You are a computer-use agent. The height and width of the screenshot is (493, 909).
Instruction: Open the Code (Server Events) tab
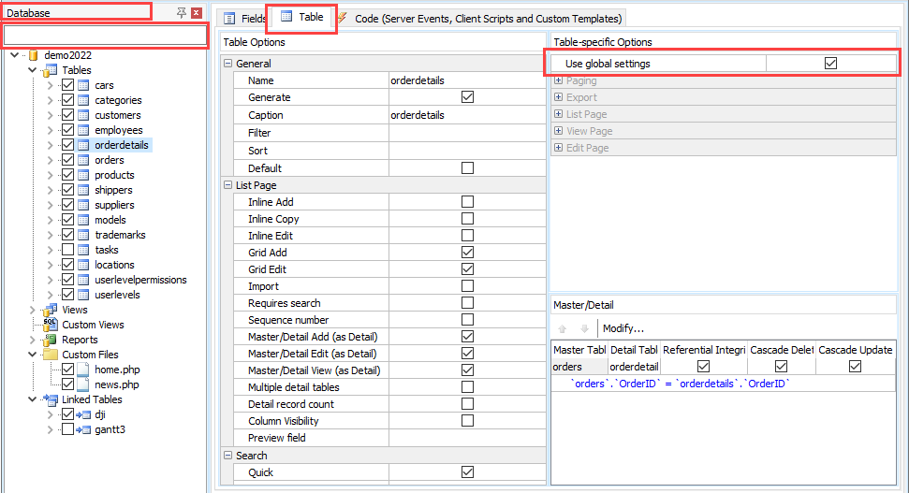coord(478,19)
